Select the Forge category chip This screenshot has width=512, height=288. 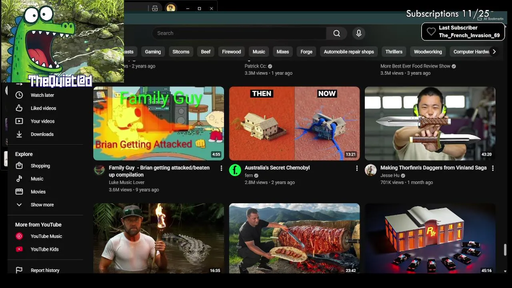[306, 52]
